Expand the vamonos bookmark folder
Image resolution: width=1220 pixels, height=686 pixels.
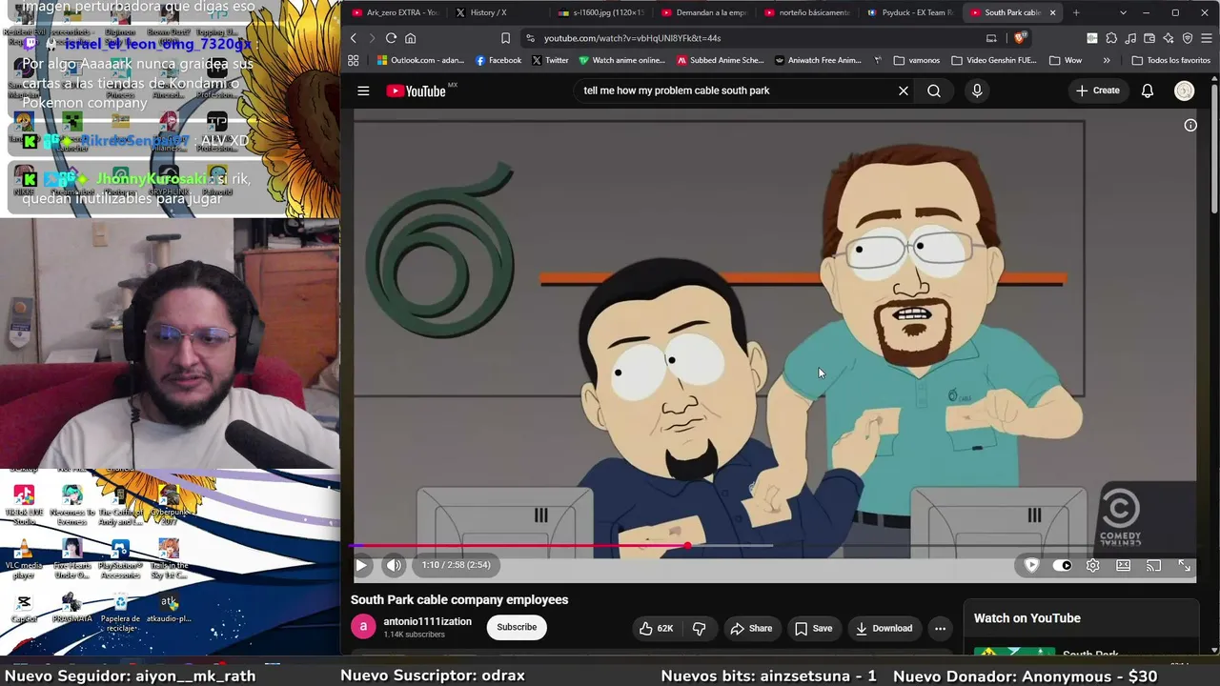coord(917,60)
